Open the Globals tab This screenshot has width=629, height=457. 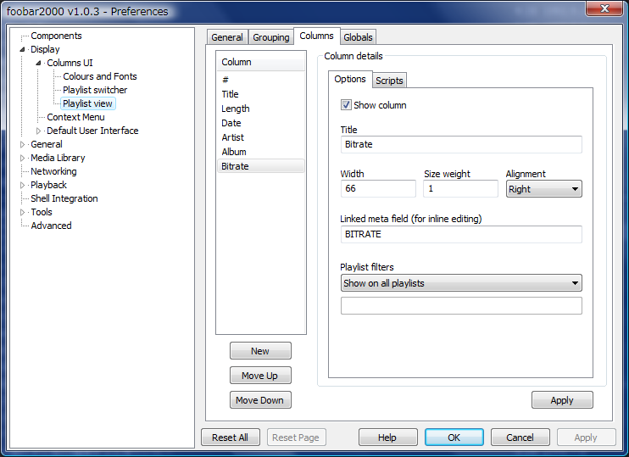(359, 37)
